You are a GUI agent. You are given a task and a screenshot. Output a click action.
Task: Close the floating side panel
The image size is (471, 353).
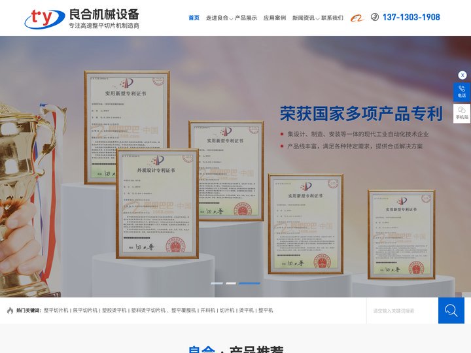point(462,75)
